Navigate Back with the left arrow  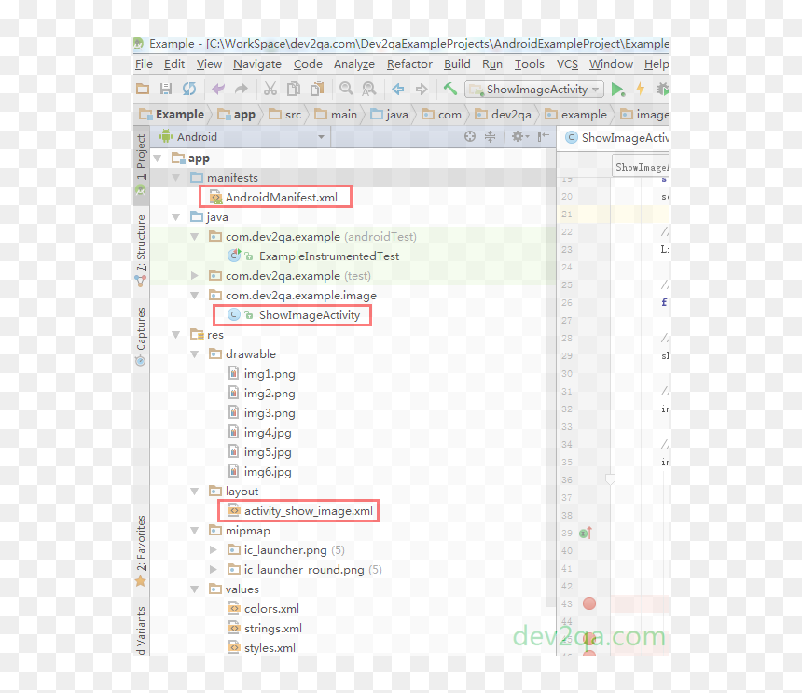pos(398,89)
